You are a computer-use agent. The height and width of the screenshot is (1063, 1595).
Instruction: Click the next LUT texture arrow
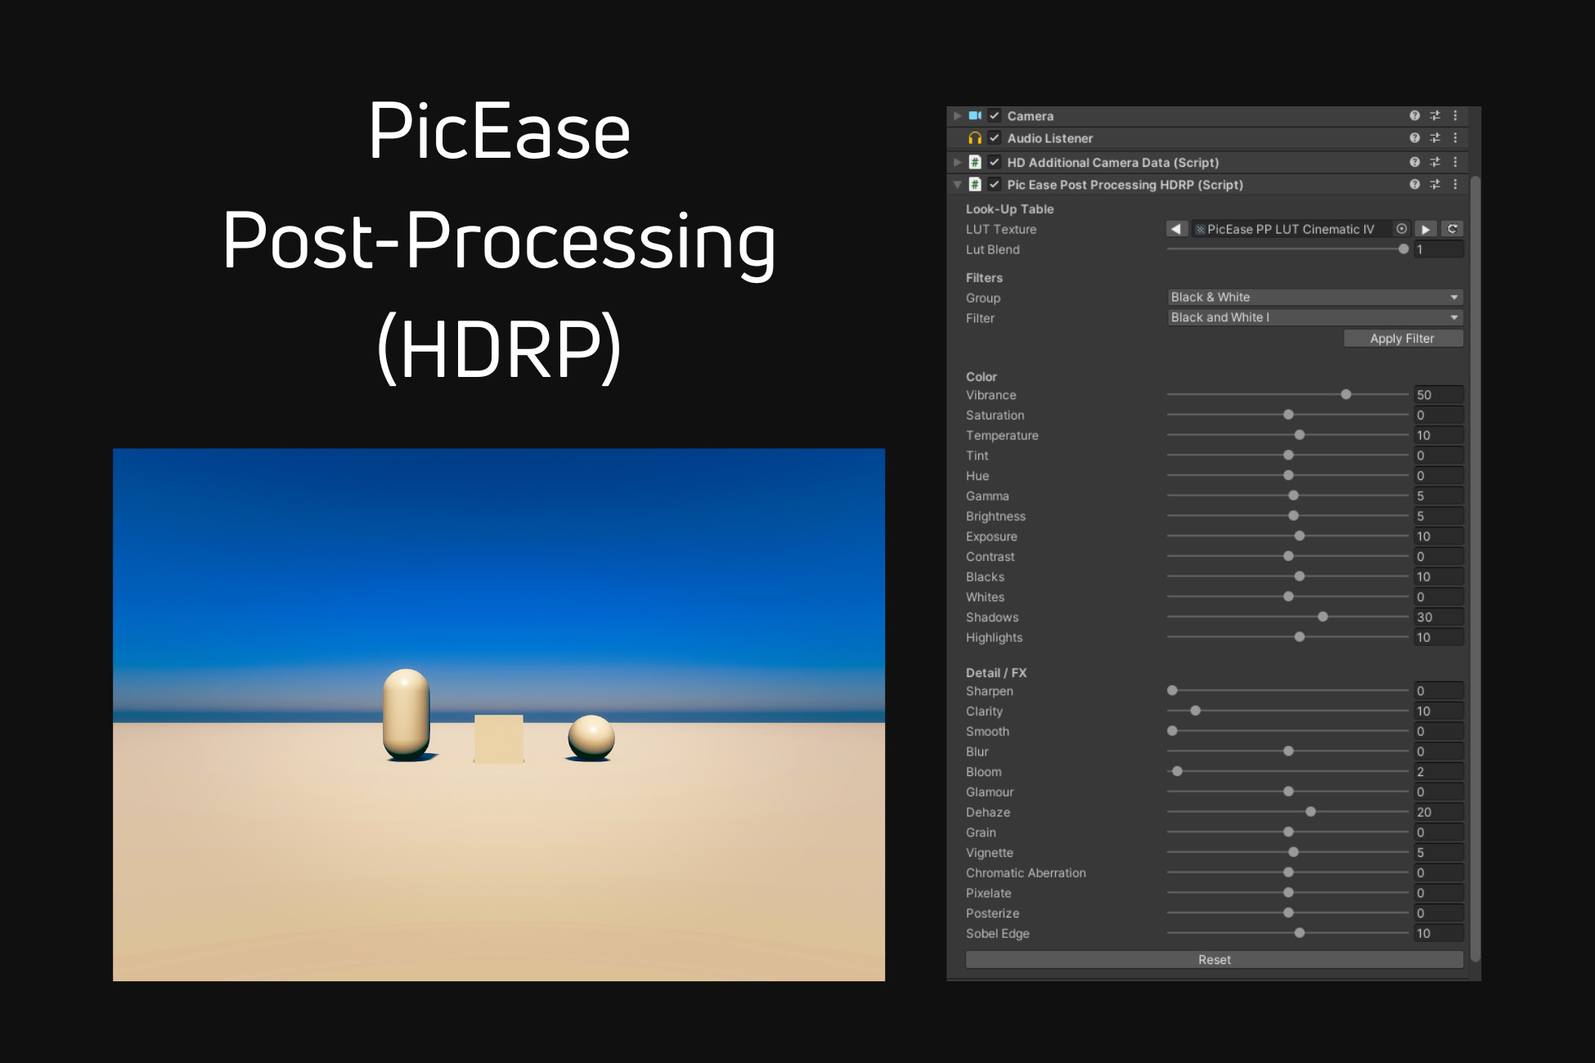tap(1426, 229)
